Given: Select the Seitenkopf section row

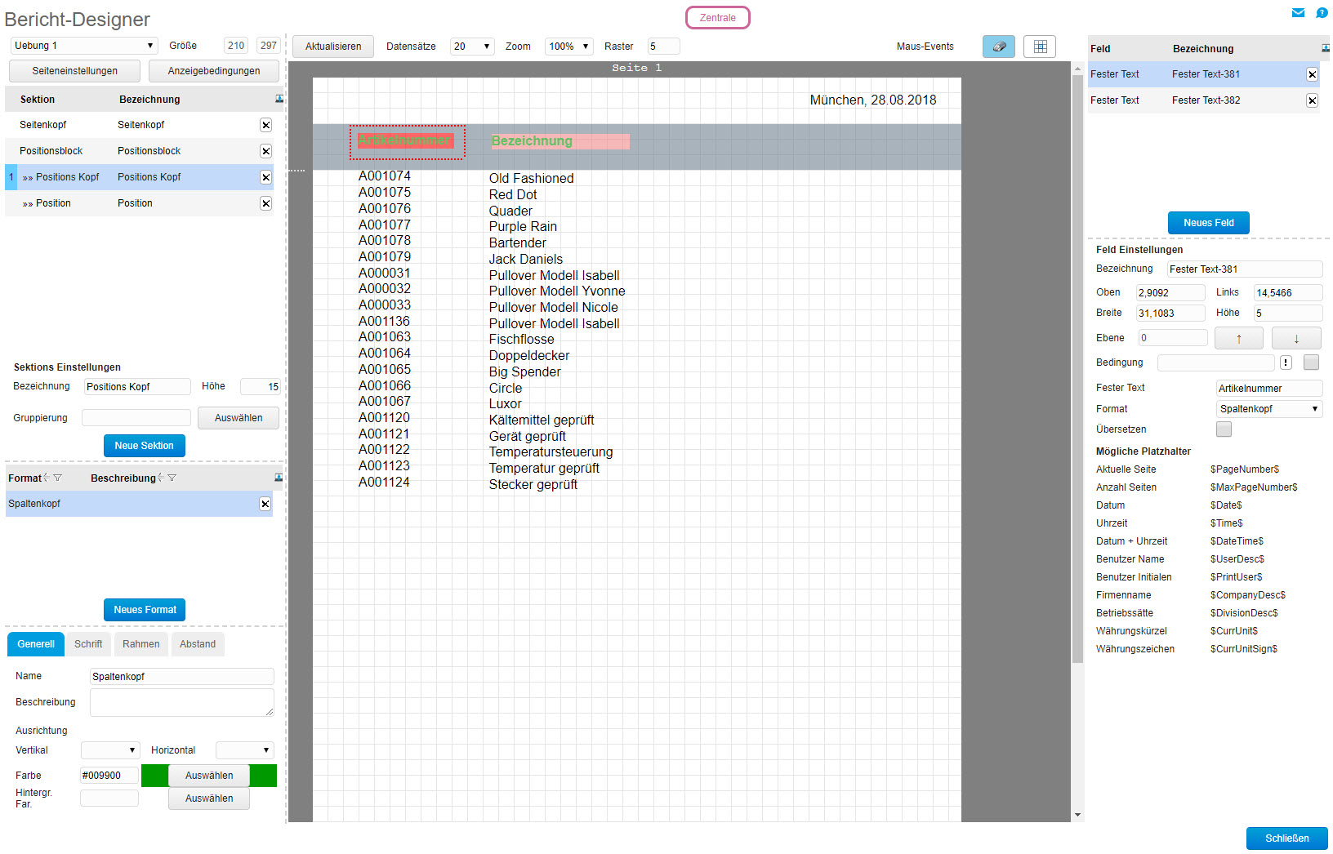Looking at the screenshot, I should 139,125.
